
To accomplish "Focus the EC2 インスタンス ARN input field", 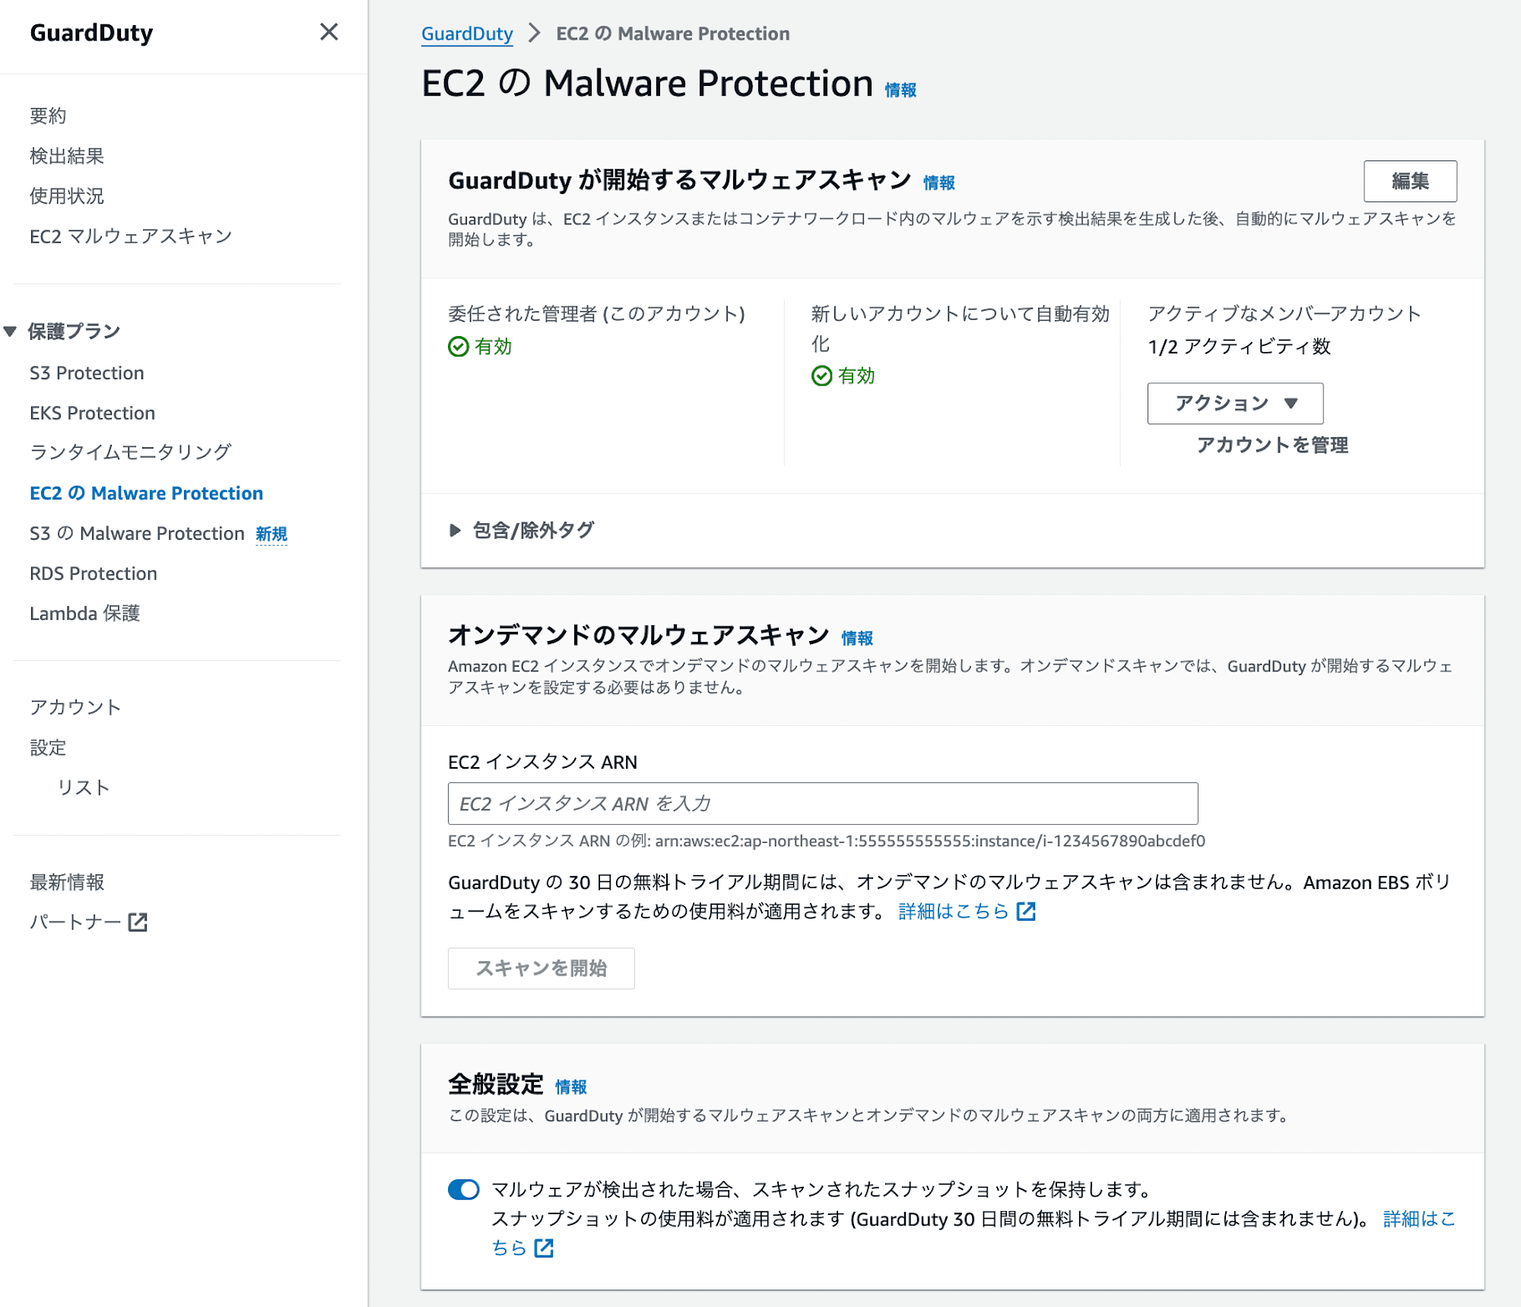I will [x=823, y=804].
